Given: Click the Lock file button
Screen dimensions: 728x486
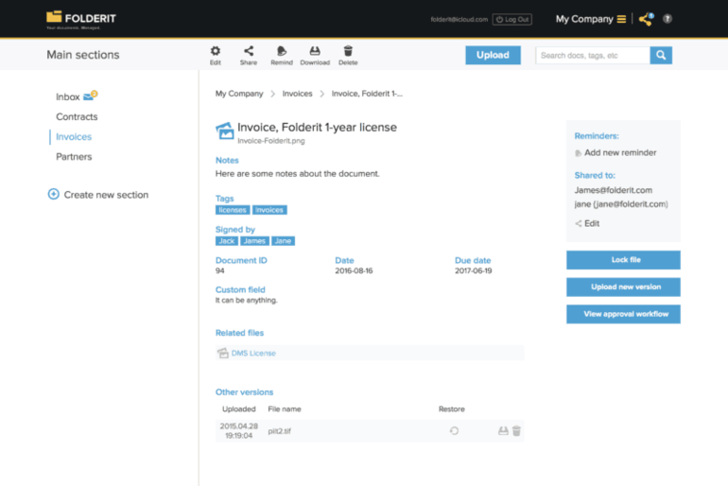Looking at the screenshot, I should click(x=623, y=260).
